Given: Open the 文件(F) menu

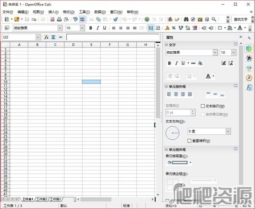Looking at the screenshot, I should [x=8, y=12].
